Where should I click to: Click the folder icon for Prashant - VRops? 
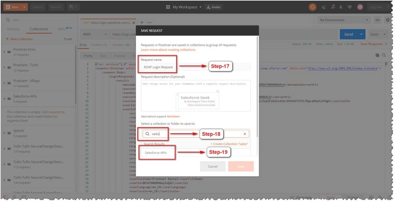coord(9,83)
